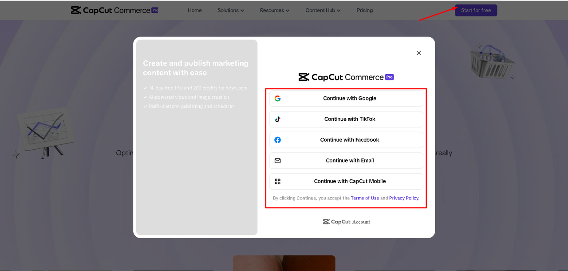Click the TikTok logo icon
This screenshot has height=271, width=568.
(x=277, y=119)
